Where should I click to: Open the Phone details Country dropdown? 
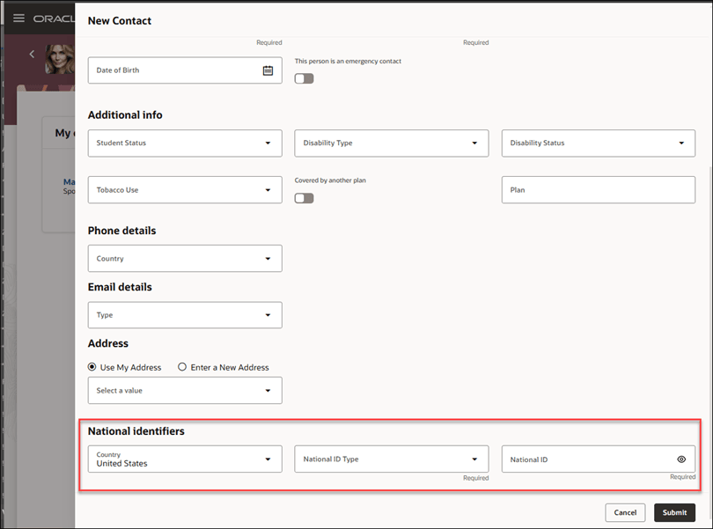(x=185, y=259)
